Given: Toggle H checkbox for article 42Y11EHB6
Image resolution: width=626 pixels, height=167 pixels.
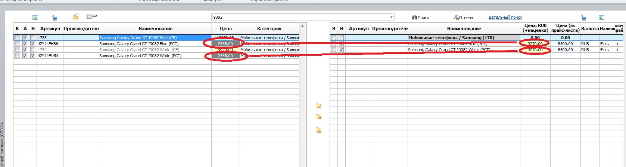Looking at the screenshot, I should 33,44.
